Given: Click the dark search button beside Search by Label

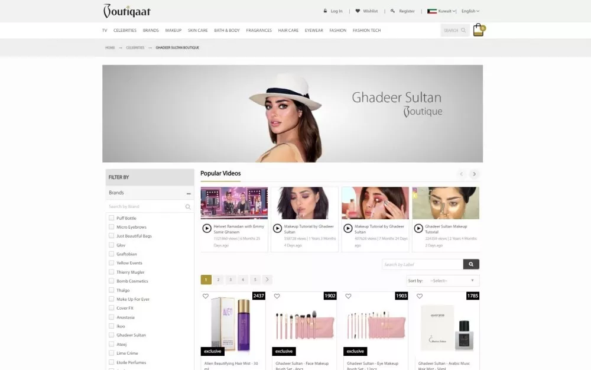Looking at the screenshot, I should click(x=471, y=264).
